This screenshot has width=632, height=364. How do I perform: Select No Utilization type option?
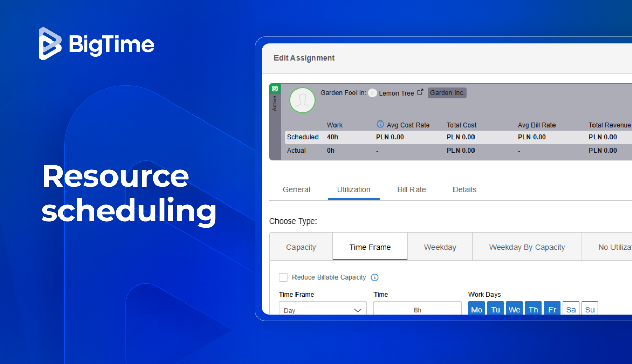[607, 247]
